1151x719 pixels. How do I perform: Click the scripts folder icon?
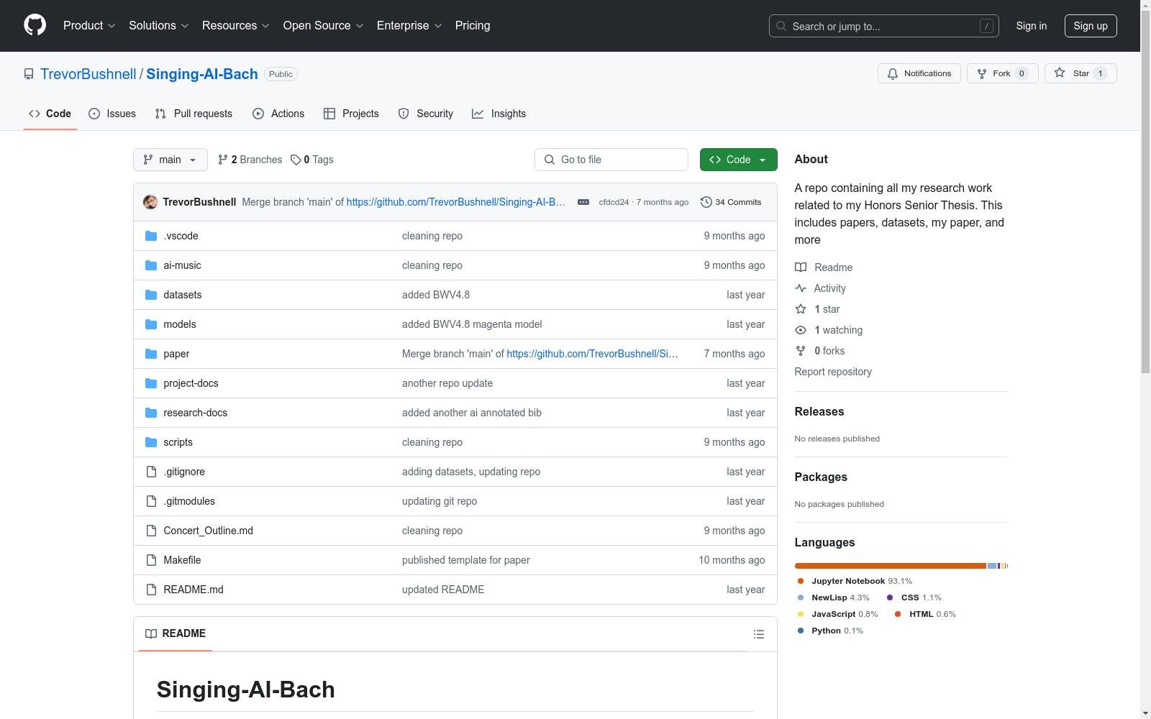click(151, 442)
